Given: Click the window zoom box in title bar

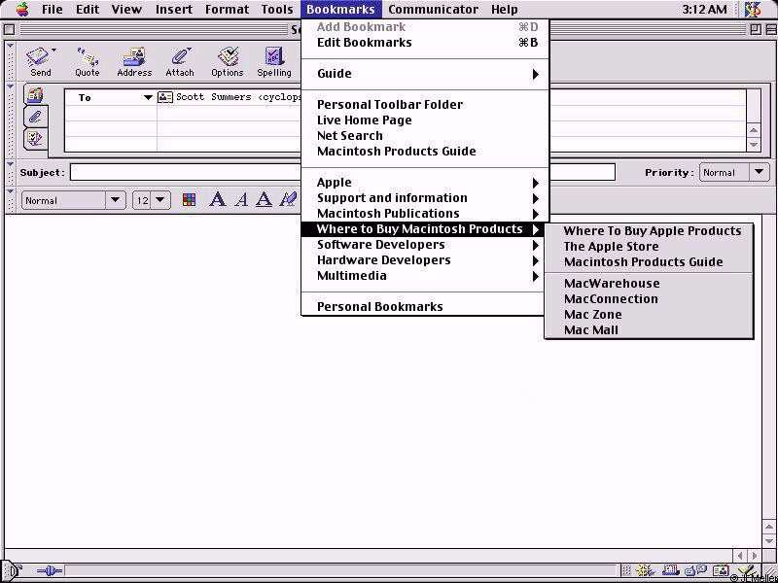Looking at the screenshot, I should (756, 30).
